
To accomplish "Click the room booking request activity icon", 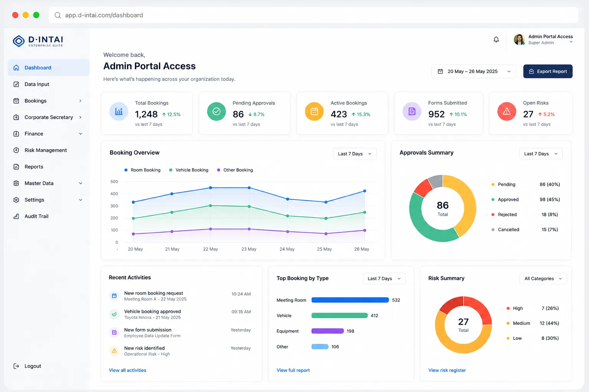I will (x=114, y=296).
